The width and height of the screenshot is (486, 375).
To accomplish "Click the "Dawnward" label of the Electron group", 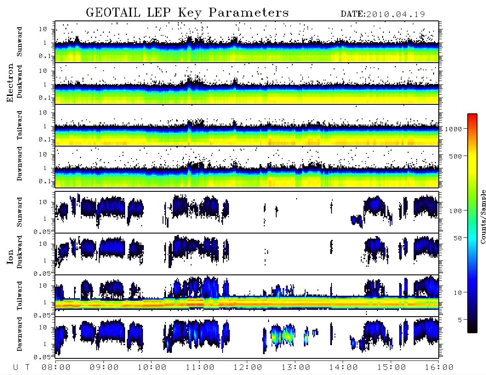I will [x=20, y=164].
